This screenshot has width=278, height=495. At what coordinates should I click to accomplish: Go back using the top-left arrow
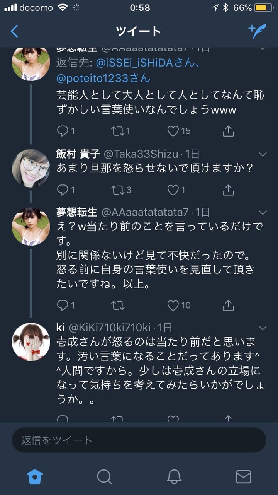coord(15,31)
